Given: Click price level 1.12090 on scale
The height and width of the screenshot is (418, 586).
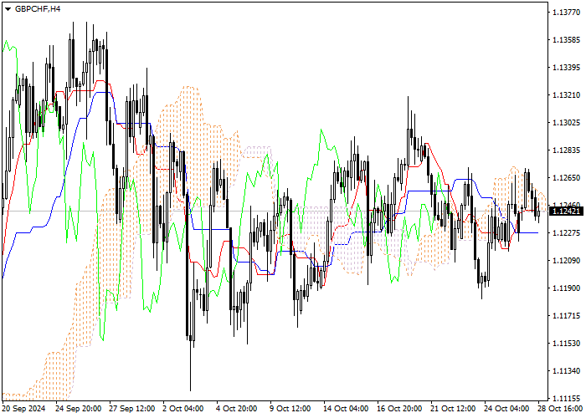Looking at the screenshot, I should pos(566,261).
